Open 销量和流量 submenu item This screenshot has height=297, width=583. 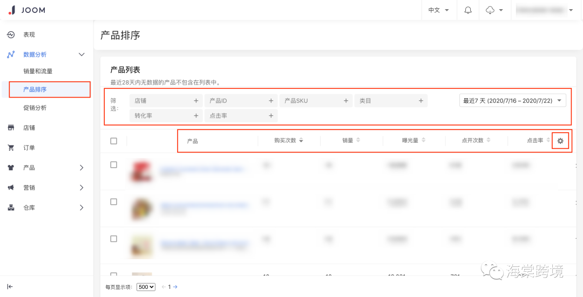38,71
